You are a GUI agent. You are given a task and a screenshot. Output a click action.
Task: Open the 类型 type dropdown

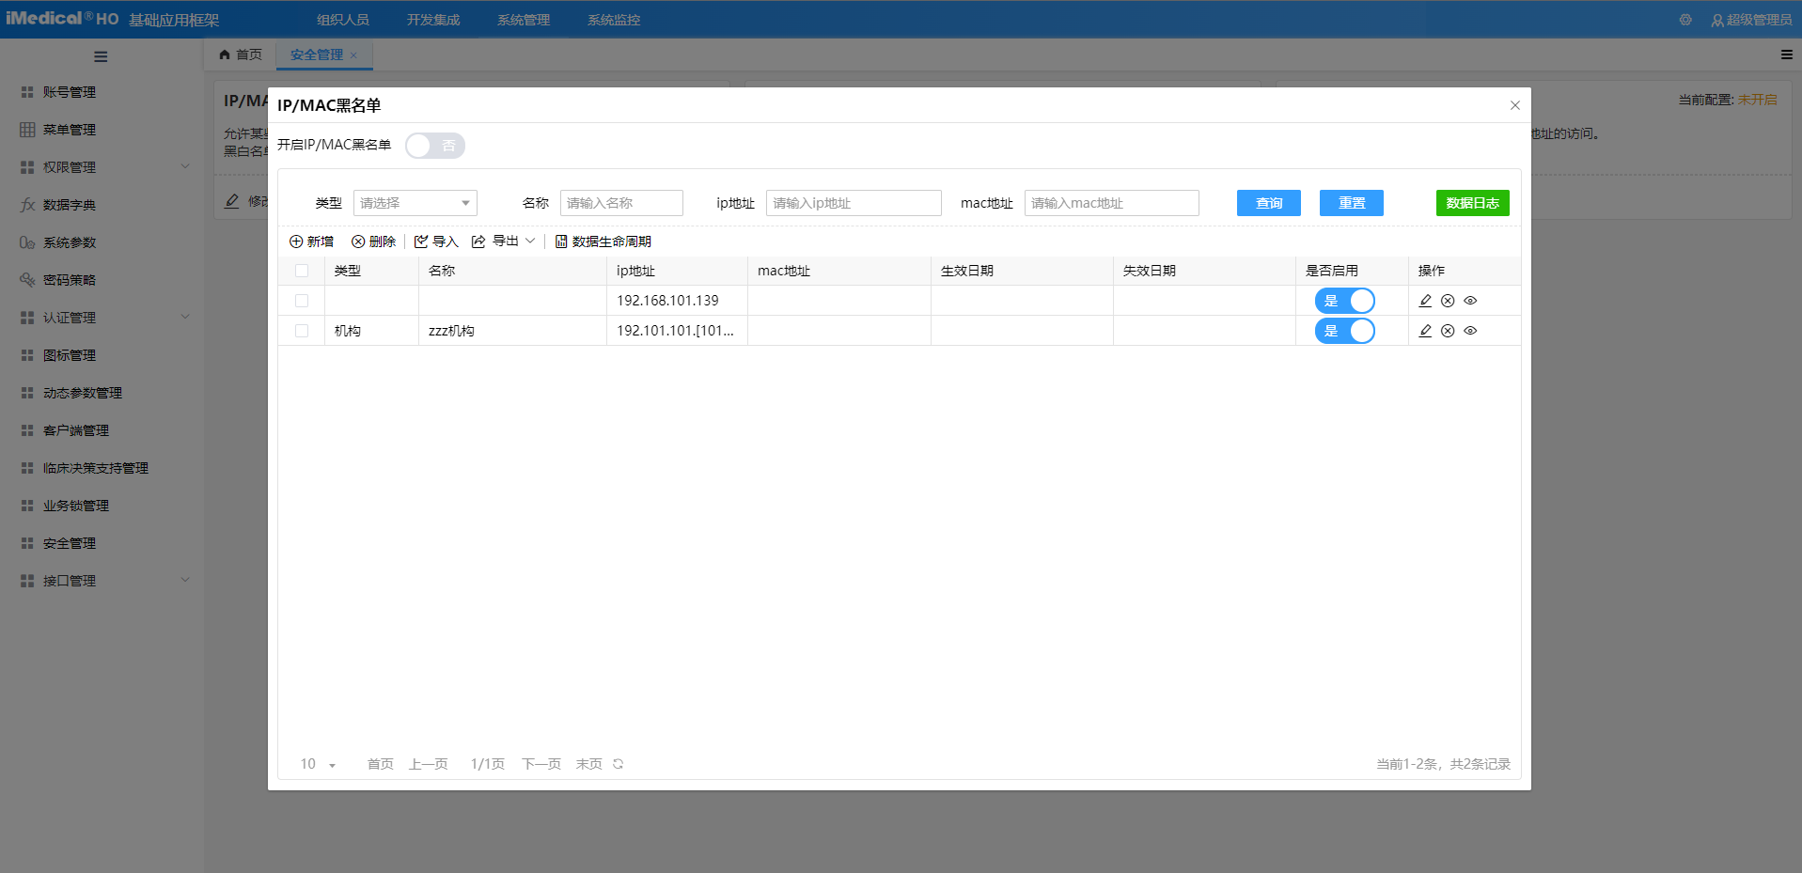pyautogui.click(x=415, y=203)
